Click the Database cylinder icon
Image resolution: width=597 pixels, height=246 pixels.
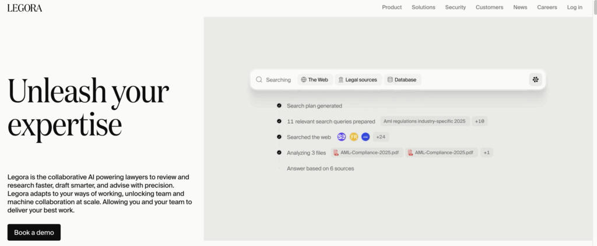[390, 80]
